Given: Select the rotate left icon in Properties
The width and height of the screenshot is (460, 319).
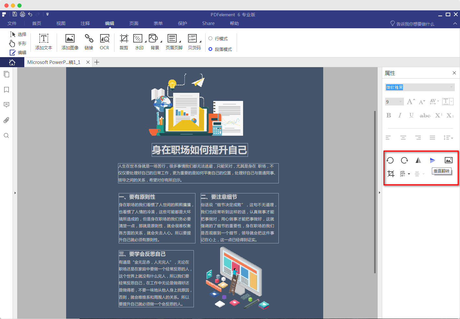Looking at the screenshot, I should [x=390, y=160].
